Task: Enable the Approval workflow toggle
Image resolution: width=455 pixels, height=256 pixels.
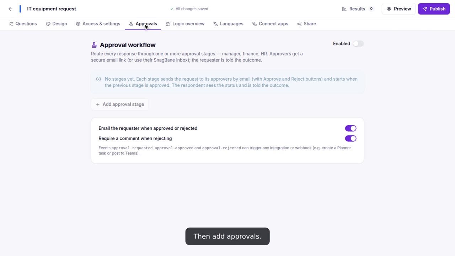Action: click(x=358, y=44)
